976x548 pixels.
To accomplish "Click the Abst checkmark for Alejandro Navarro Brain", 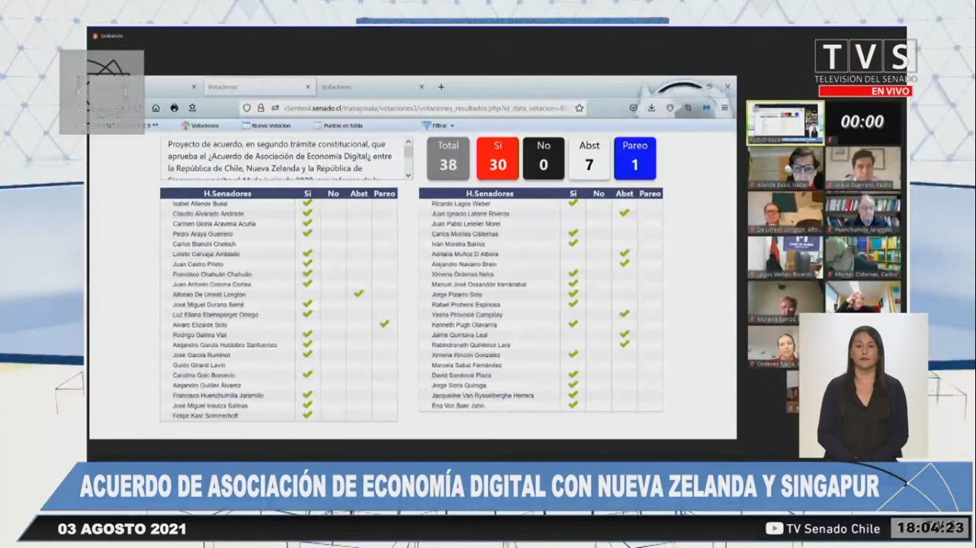I will (x=624, y=263).
